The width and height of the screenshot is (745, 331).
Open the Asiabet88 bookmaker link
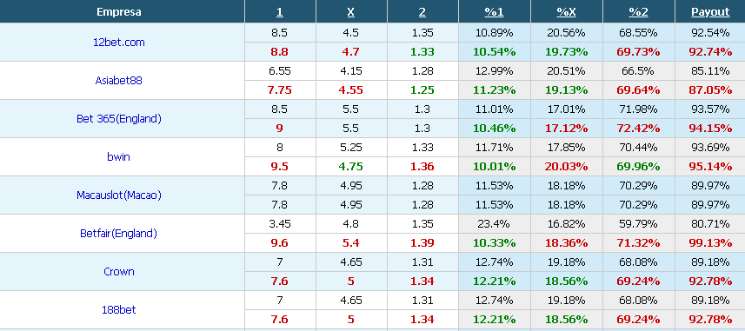click(119, 80)
